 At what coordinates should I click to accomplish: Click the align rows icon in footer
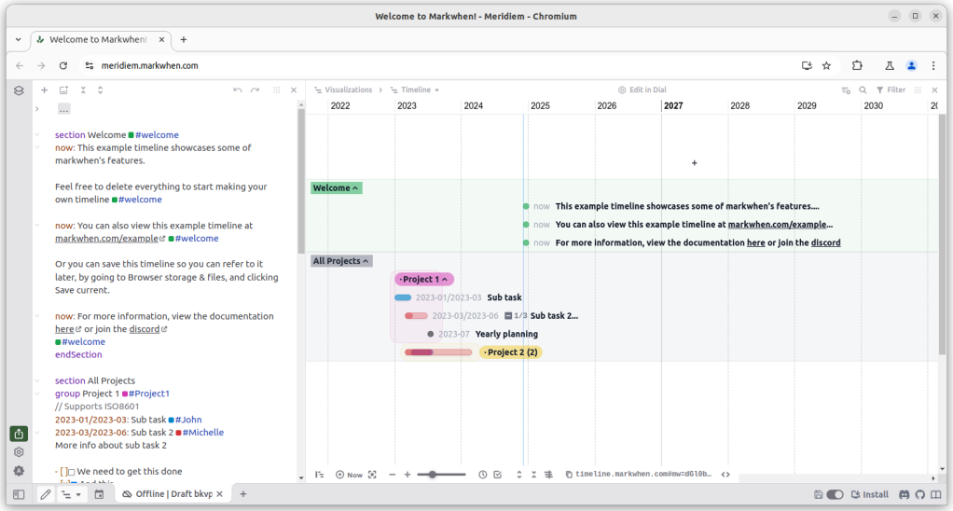click(x=549, y=475)
